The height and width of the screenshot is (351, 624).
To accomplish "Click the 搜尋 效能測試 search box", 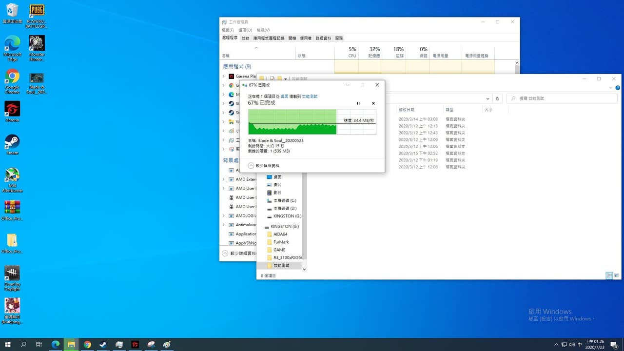I will [563, 98].
